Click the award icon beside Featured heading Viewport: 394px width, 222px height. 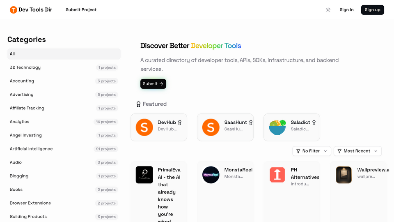(x=138, y=104)
